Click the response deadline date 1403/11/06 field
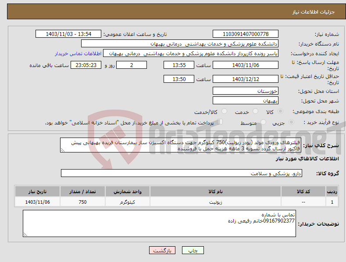Screen dimensions: 346x262 (x=246, y=65)
